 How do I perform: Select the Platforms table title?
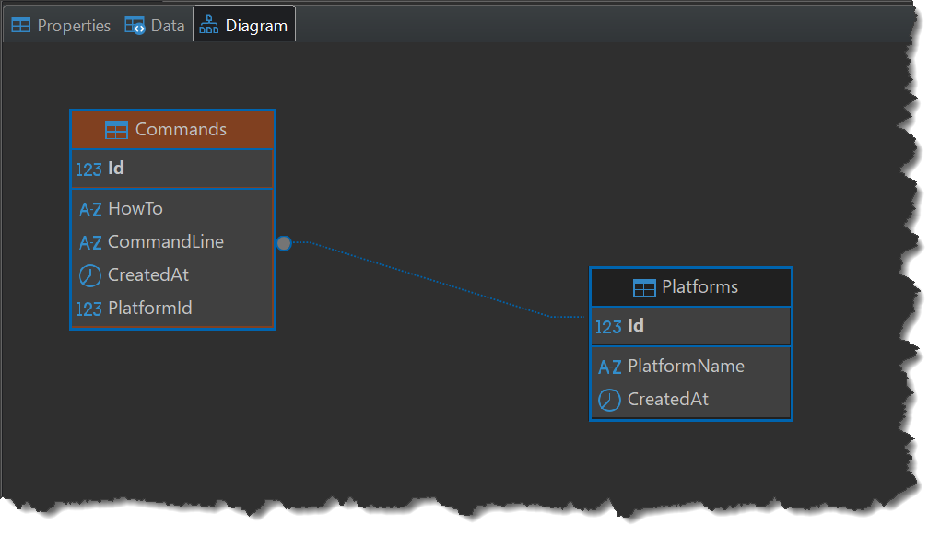(699, 287)
